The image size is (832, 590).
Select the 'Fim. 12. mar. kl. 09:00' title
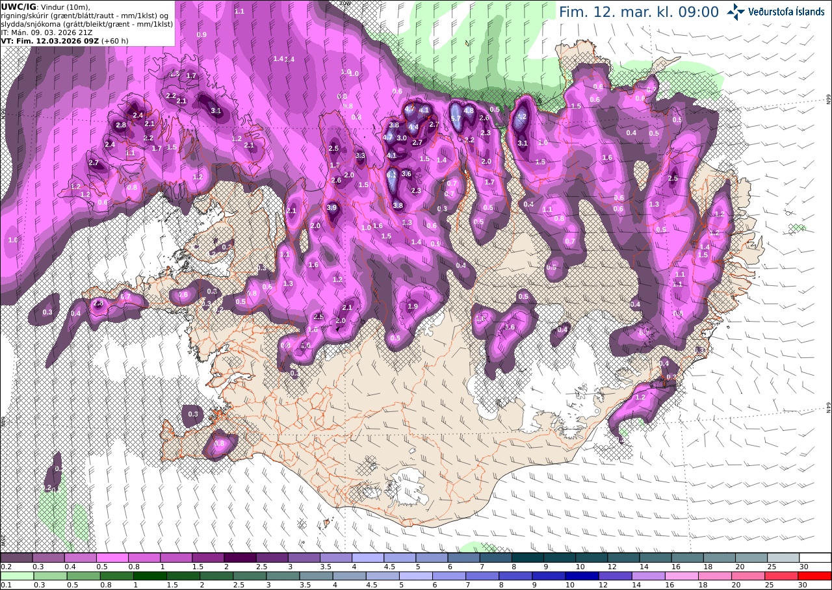[639, 12]
